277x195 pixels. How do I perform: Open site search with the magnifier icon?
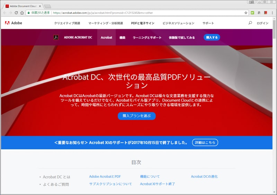(250, 23)
